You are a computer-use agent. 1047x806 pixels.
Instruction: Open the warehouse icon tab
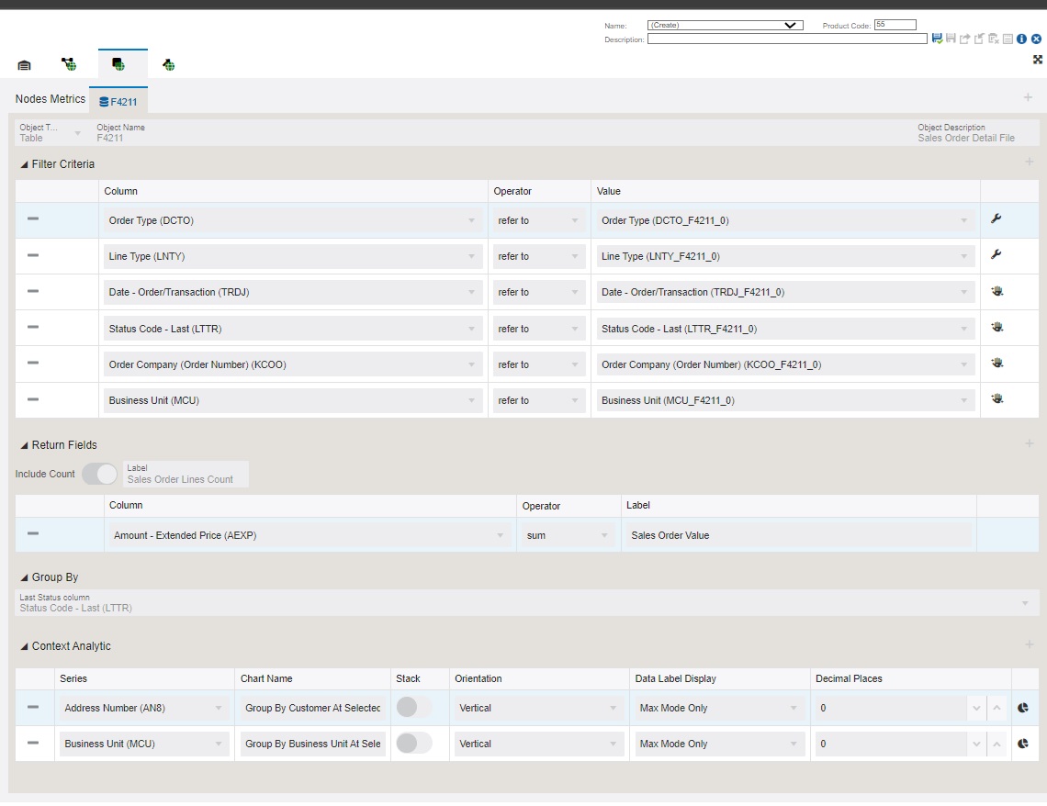pyautogui.click(x=25, y=64)
